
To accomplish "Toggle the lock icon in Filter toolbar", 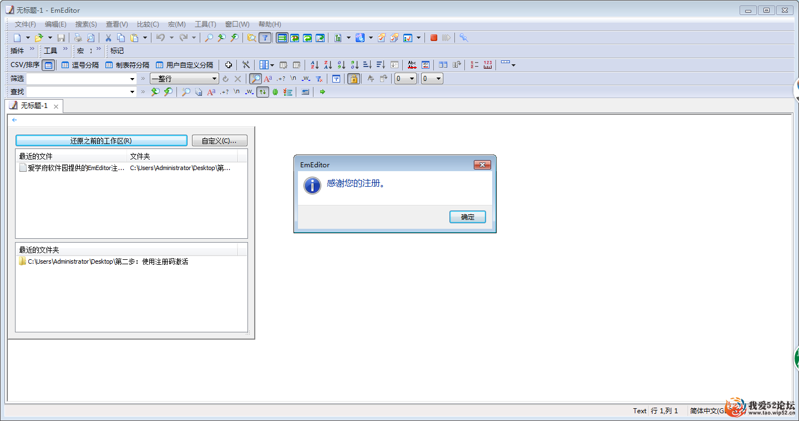I will [353, 79].
